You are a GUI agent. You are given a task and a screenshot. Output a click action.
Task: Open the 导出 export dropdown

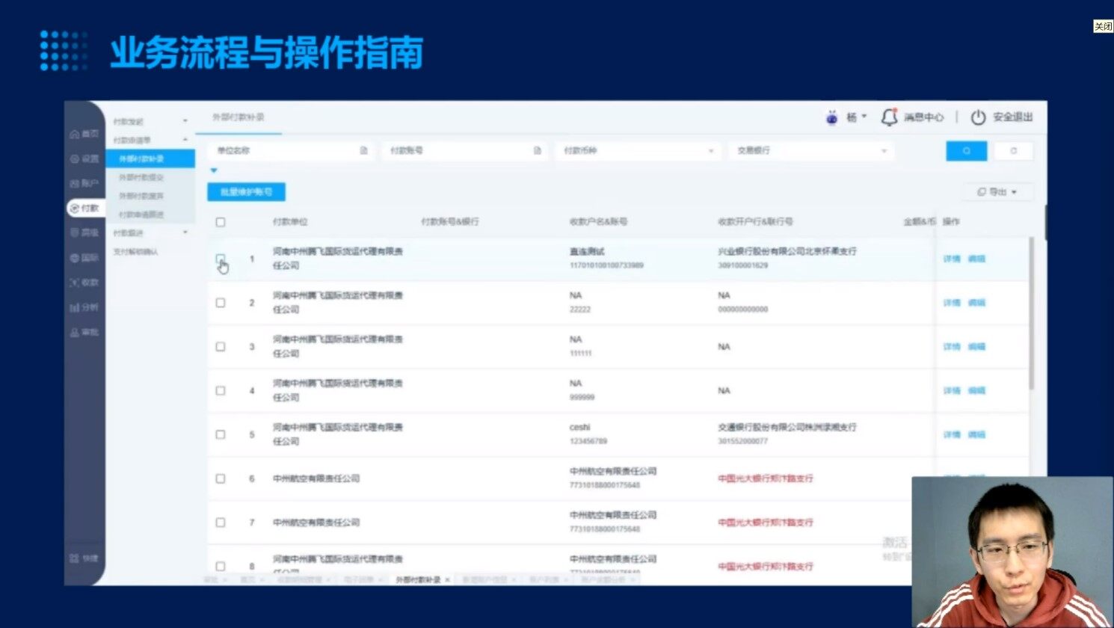pyautogui.click(x=997, y=192)
